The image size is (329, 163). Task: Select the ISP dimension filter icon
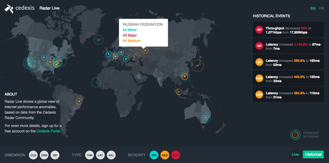[55, 155]
